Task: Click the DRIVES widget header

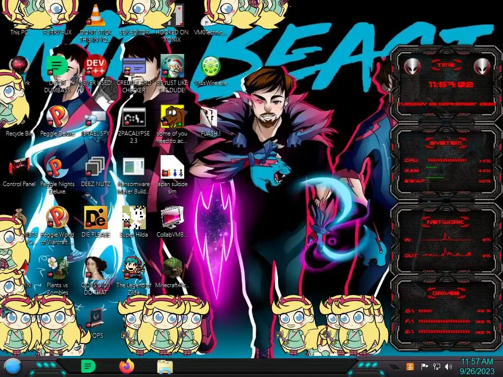Action: (446, 293)
